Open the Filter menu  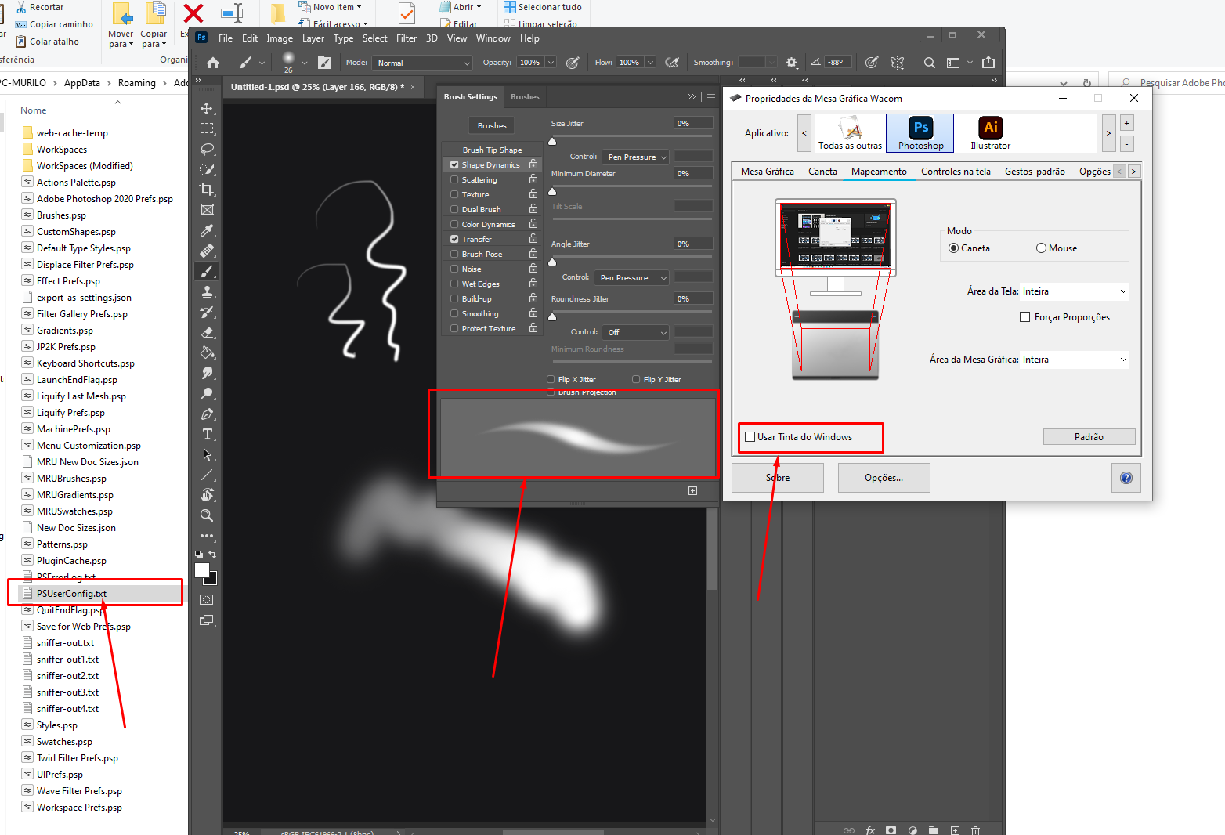click(x=407, y=38)
